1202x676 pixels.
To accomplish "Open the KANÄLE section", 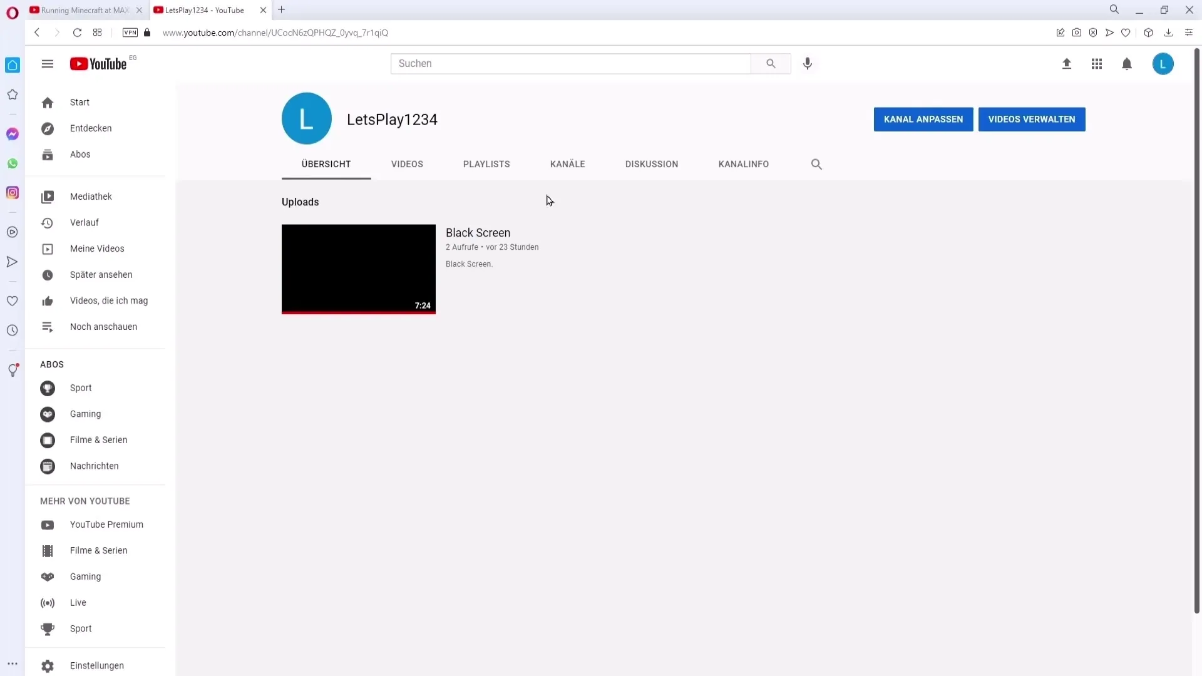I will [568, 163].
